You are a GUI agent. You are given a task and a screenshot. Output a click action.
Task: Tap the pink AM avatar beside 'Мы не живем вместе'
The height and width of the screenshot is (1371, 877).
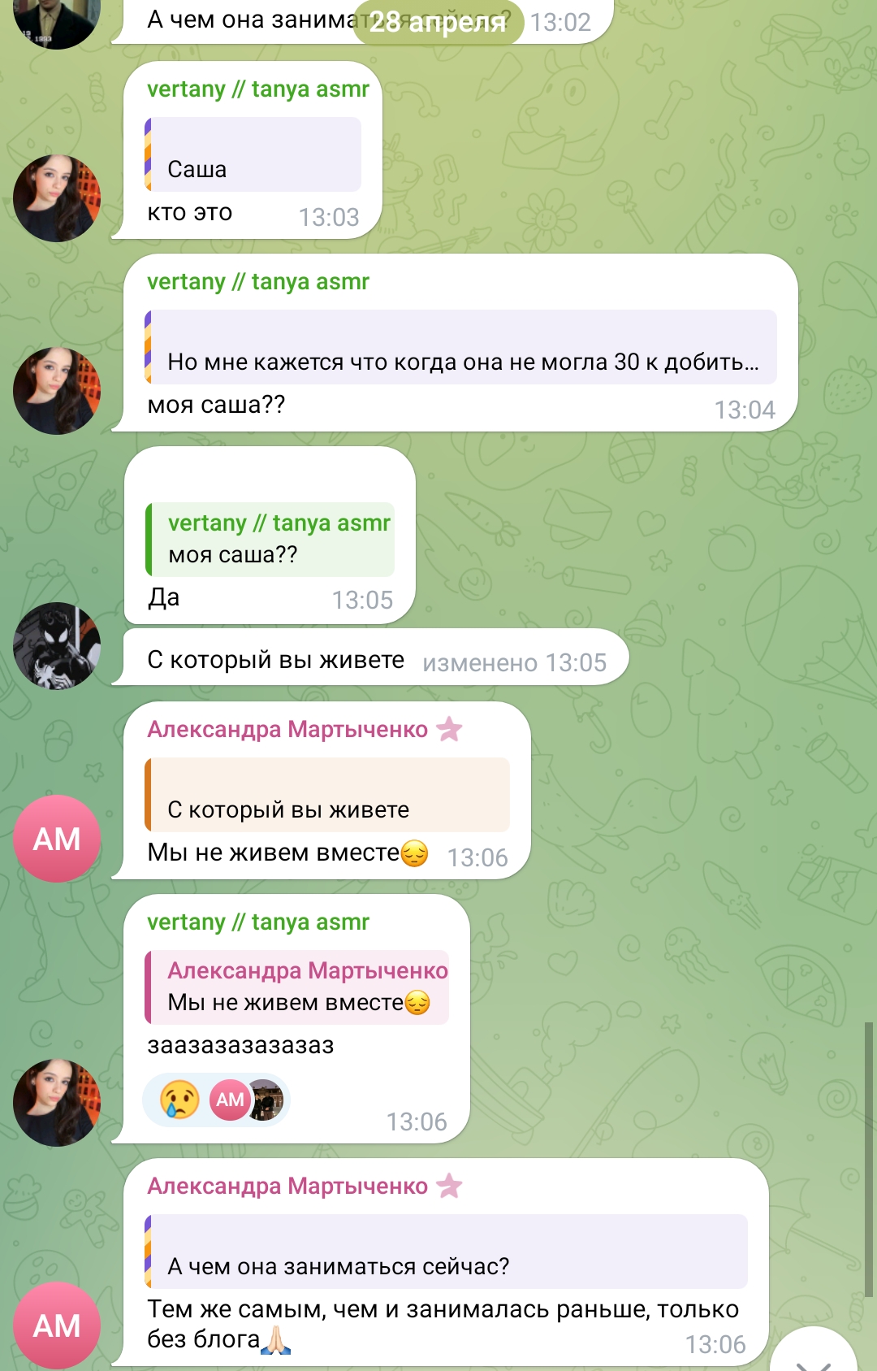(57, 839)
